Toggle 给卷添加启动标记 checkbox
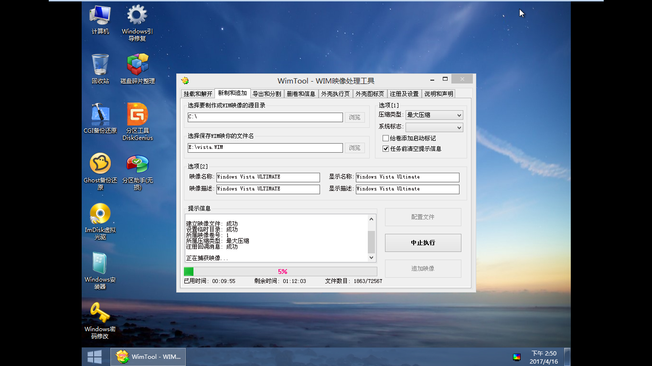The height and width of the screenshot is (366, 652). coord(386,138)
